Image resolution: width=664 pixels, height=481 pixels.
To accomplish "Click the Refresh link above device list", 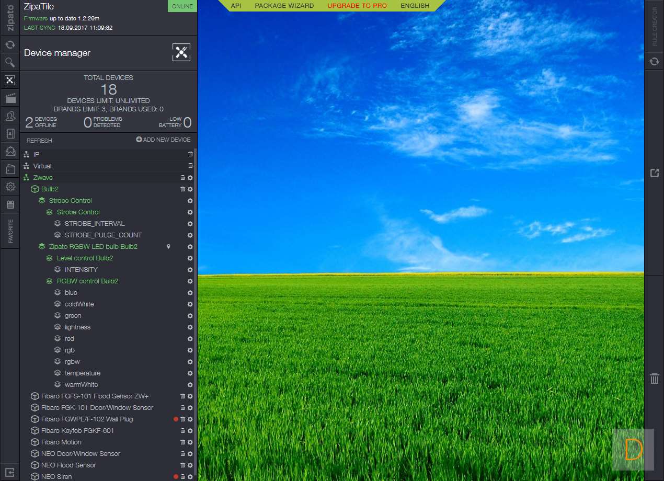I will (x=39, y=141).
